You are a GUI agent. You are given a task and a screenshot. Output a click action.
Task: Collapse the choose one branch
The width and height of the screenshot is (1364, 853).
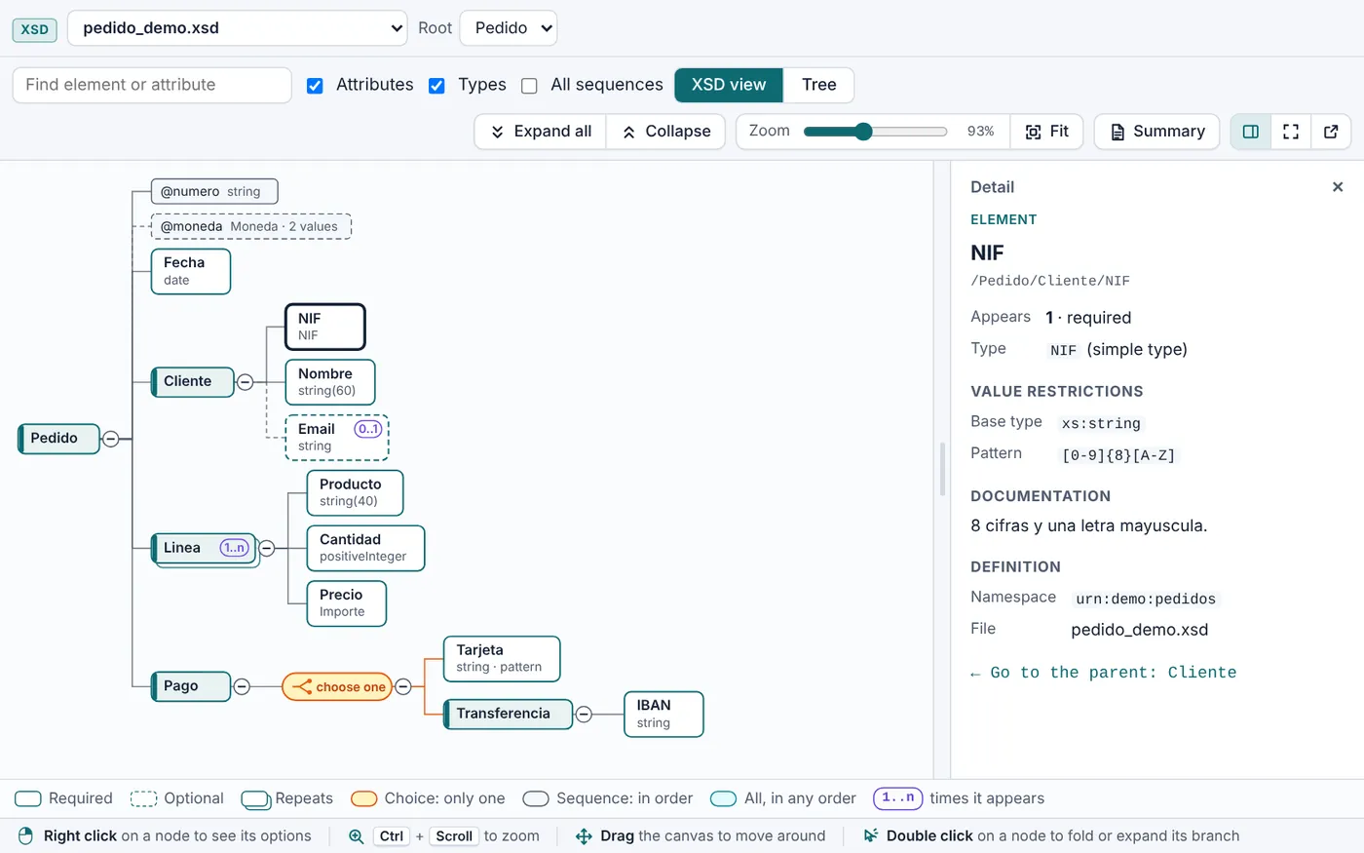click(403, 687)
